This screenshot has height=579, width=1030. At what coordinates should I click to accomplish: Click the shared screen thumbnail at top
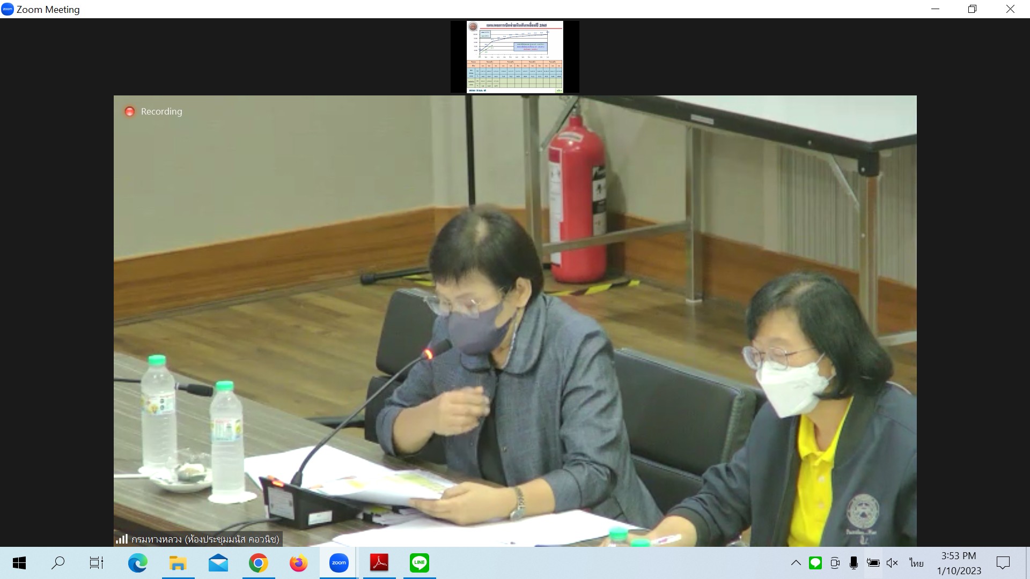[x=514, y=57]
